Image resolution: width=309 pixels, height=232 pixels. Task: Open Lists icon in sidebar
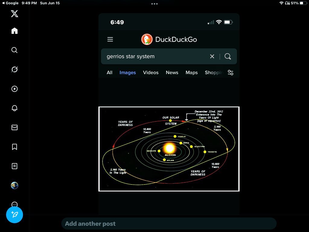click(x=14, y=166)
